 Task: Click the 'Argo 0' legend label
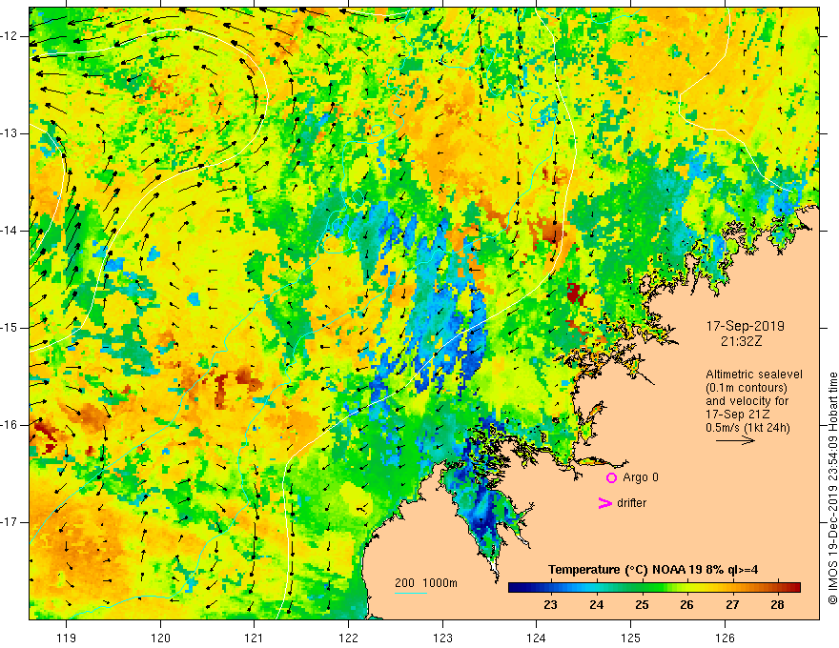641,477
